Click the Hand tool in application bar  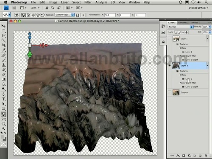pos(47,8)
